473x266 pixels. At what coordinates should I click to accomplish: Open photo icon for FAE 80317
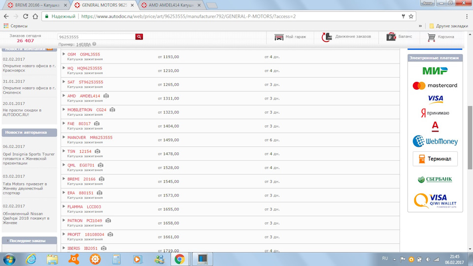coord(97,124)
